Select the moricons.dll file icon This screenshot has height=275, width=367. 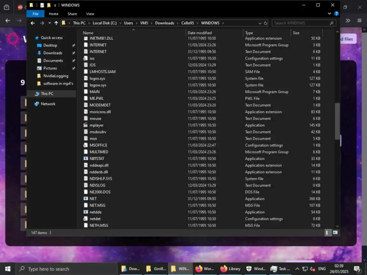[86, 112]
